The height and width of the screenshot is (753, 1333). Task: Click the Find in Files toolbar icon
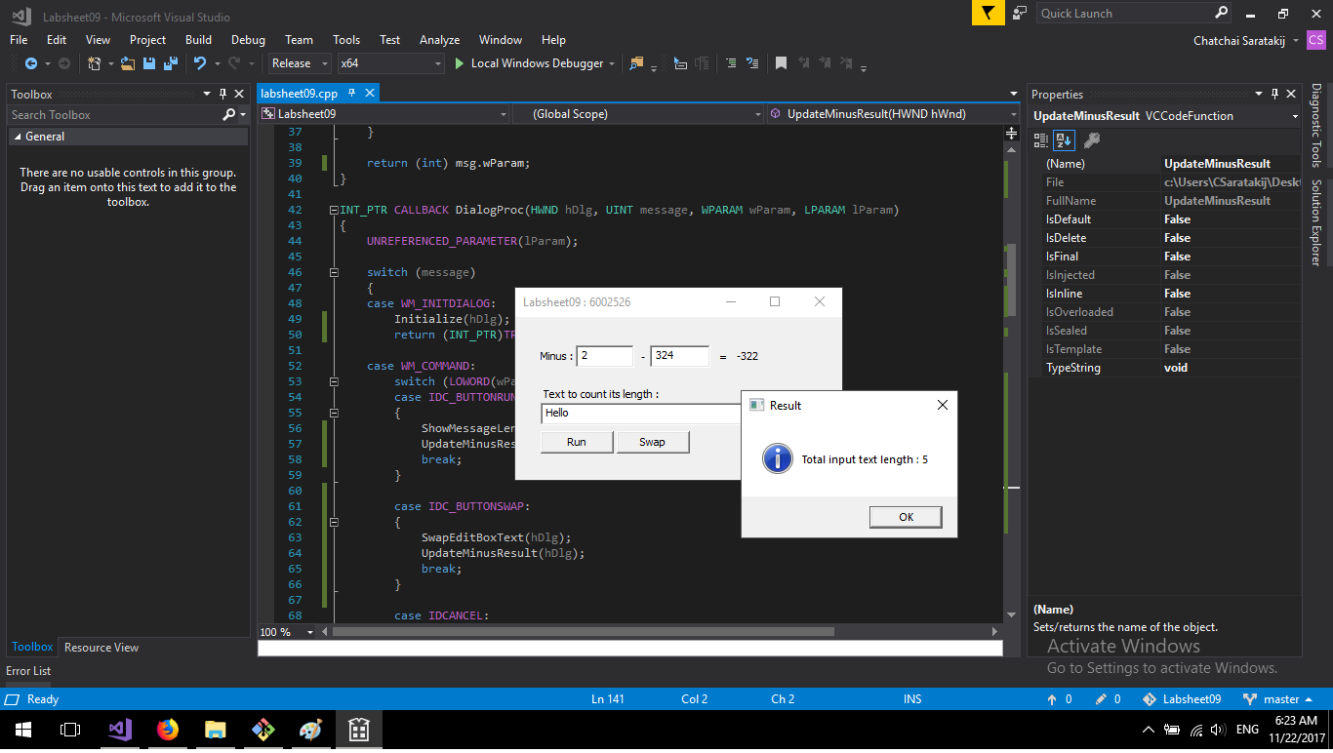pyautogui.click(x=636, y=63)
